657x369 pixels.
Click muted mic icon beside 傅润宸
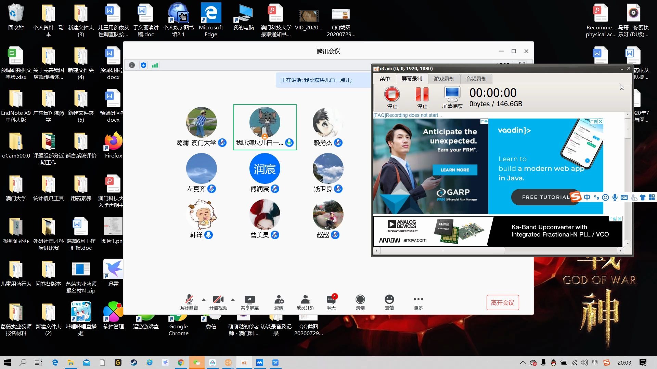[275, 189]
